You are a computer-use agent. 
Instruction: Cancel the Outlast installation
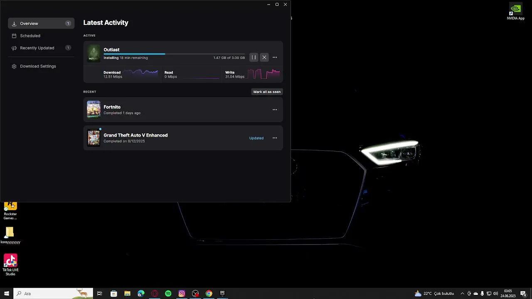tap(264, 57)
